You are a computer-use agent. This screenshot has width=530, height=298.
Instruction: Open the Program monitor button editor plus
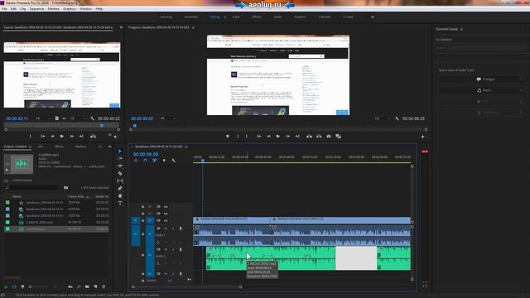(422, 137)
